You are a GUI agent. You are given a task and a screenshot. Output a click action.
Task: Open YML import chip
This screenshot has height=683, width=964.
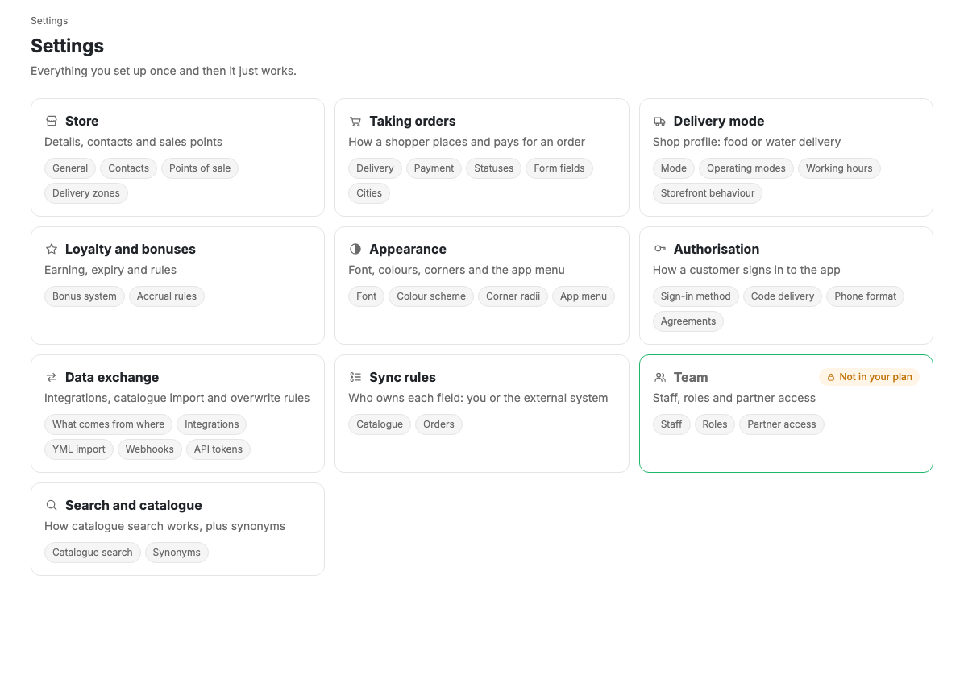[79, 449]
